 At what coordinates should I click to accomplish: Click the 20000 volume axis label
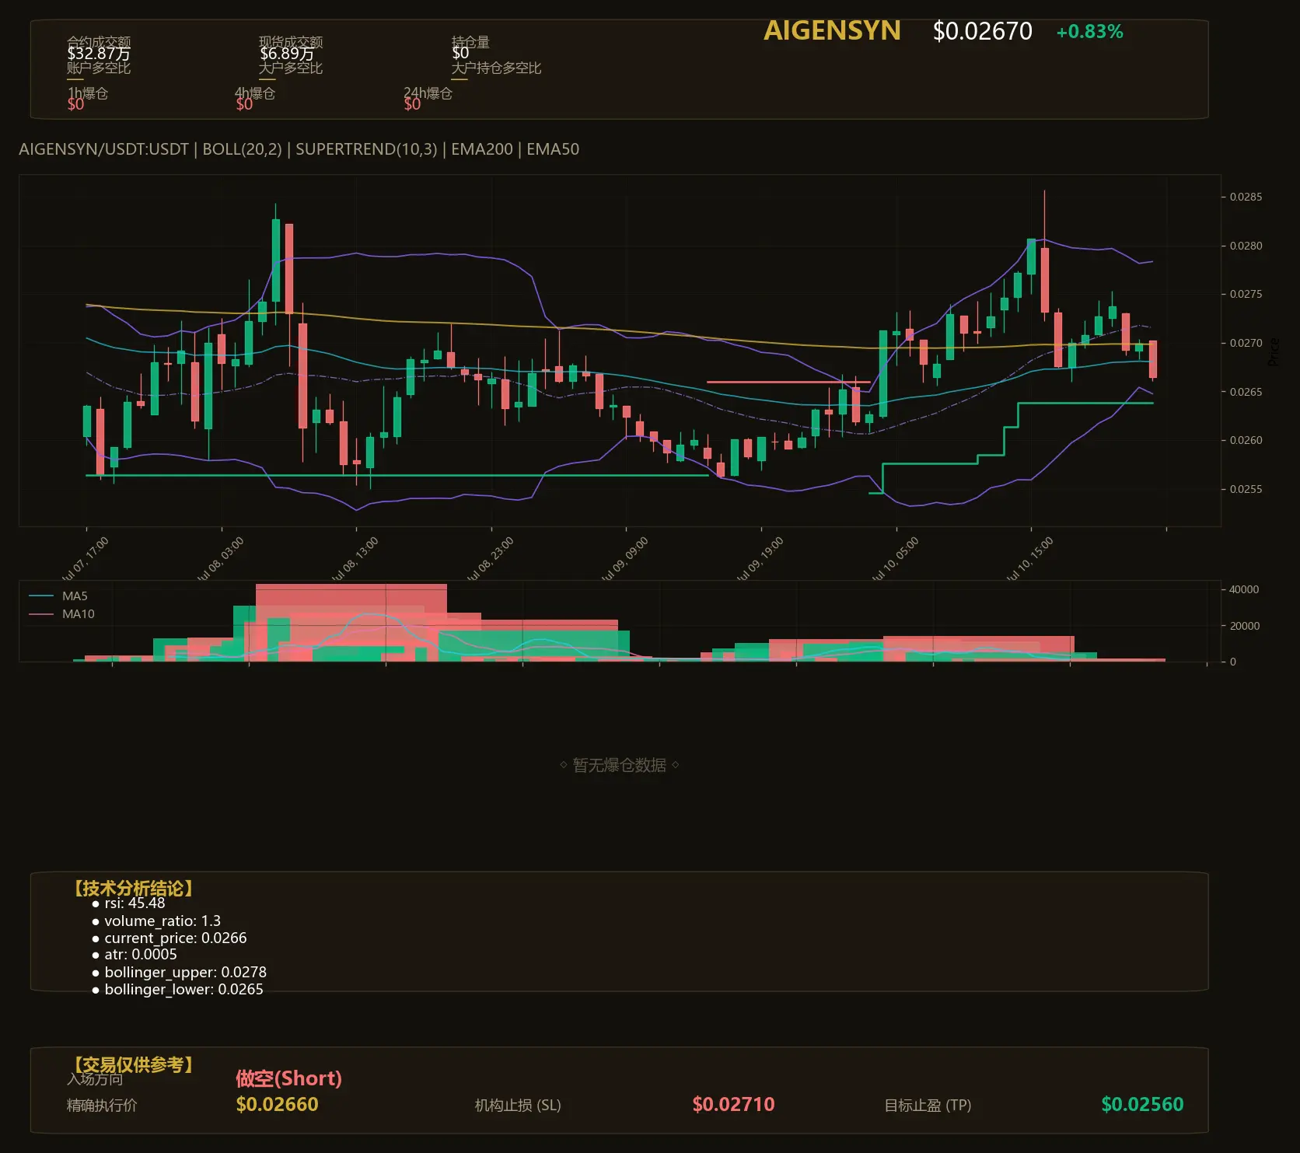pyautogui.click(x=1244, y=626)
